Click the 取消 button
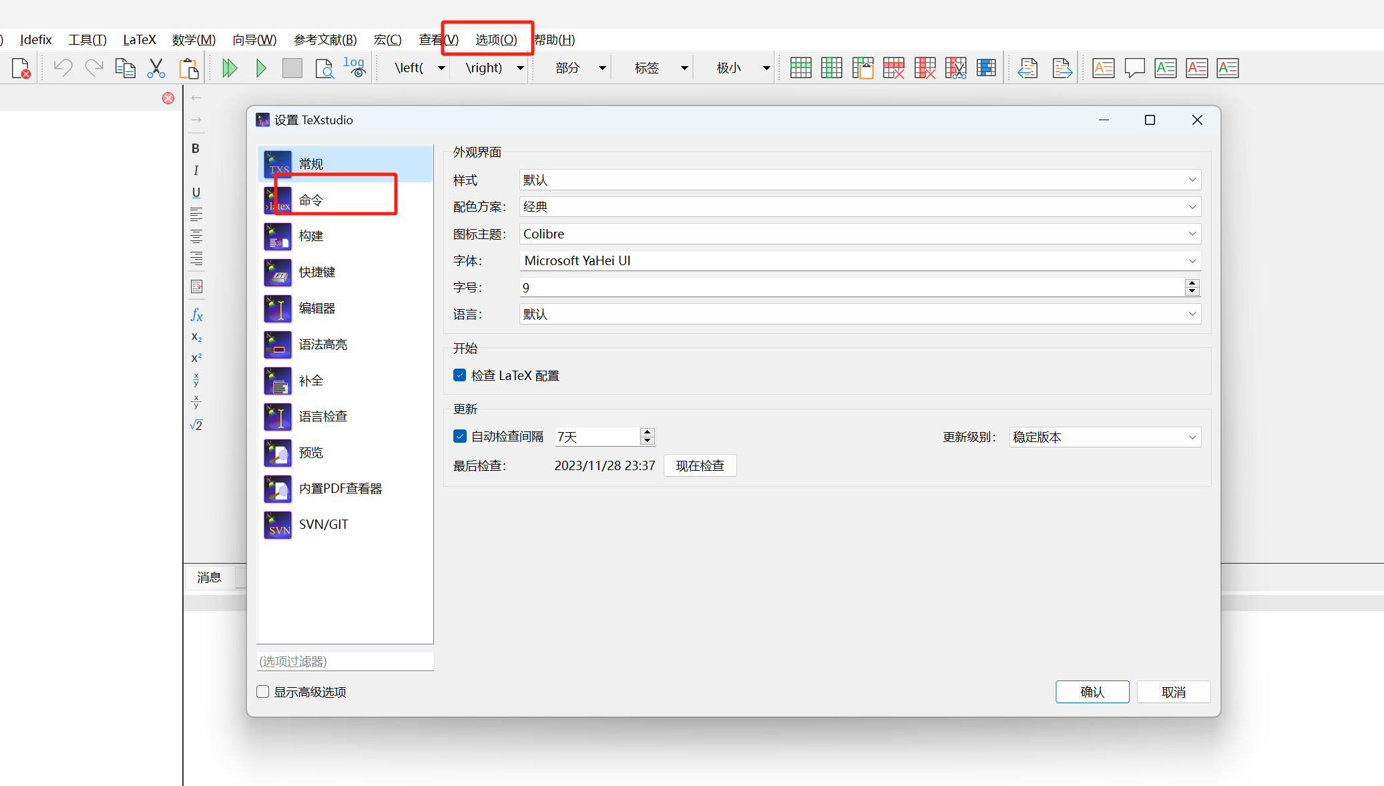The image size is (1384, 786). [x=1174, y=692]
